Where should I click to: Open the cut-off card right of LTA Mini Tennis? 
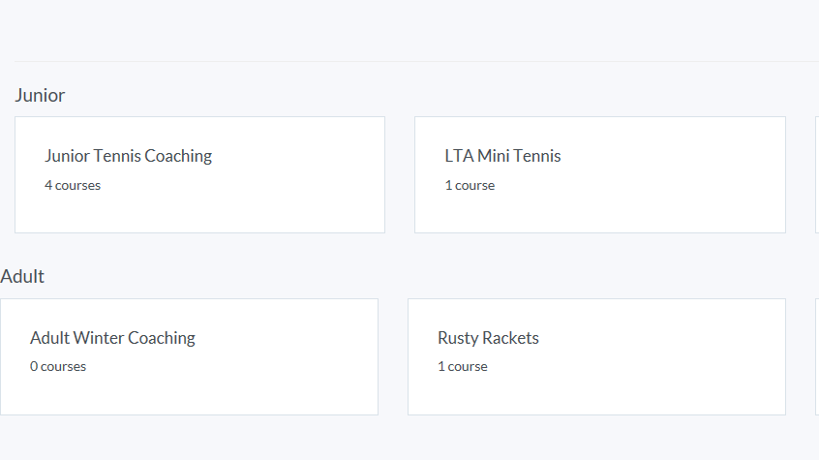[x=817, y=174]
